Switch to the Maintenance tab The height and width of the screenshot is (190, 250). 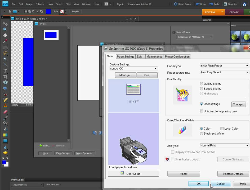[154, 56]
